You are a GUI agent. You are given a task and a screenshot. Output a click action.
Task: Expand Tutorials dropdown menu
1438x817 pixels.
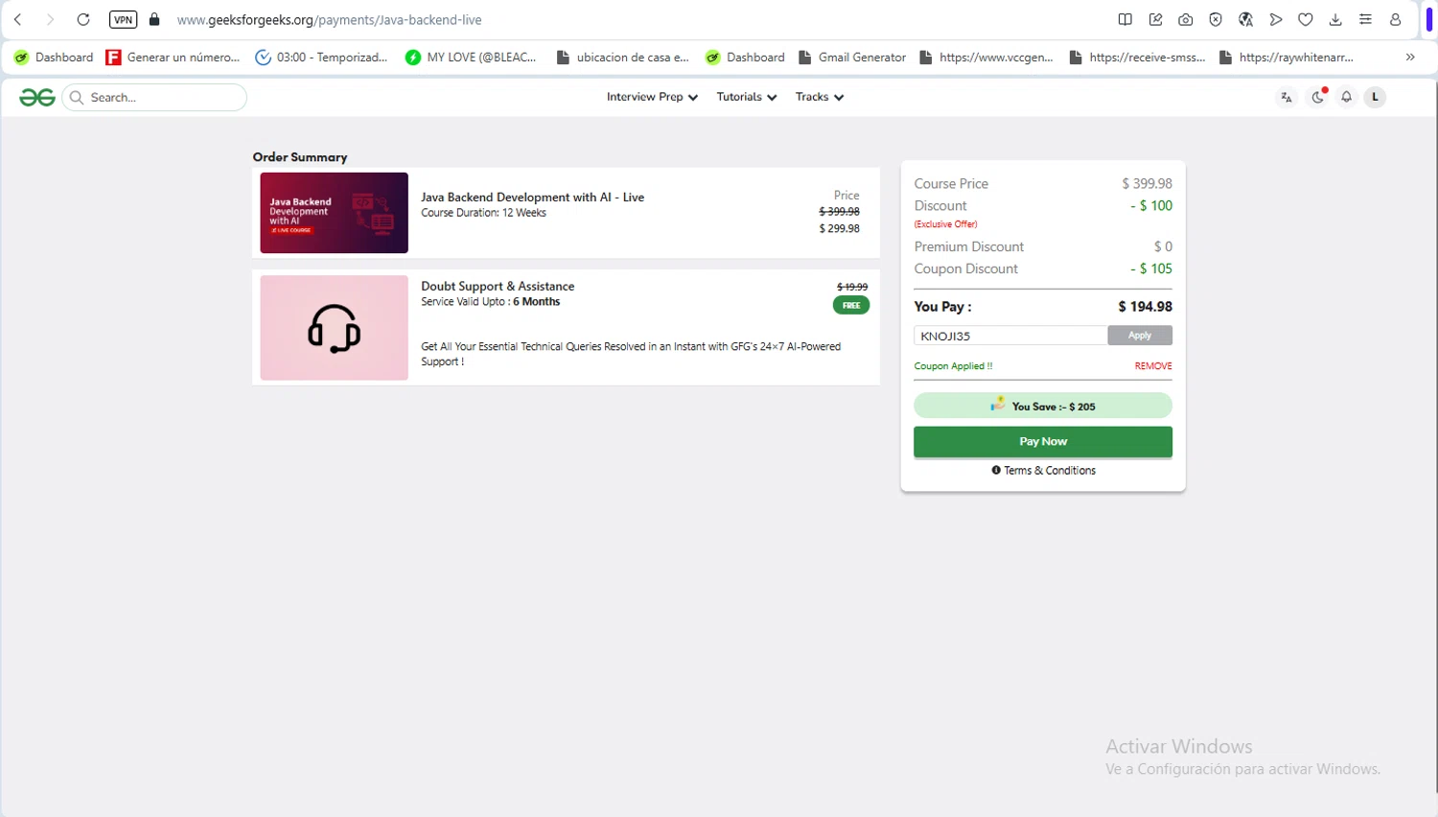coord(746,97)
